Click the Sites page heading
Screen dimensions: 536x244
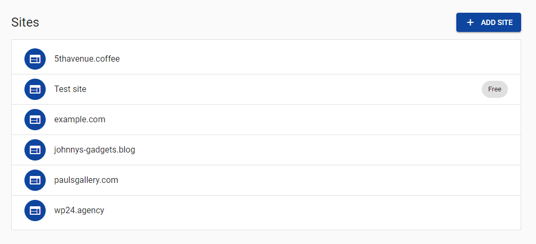tap(25, 22)
